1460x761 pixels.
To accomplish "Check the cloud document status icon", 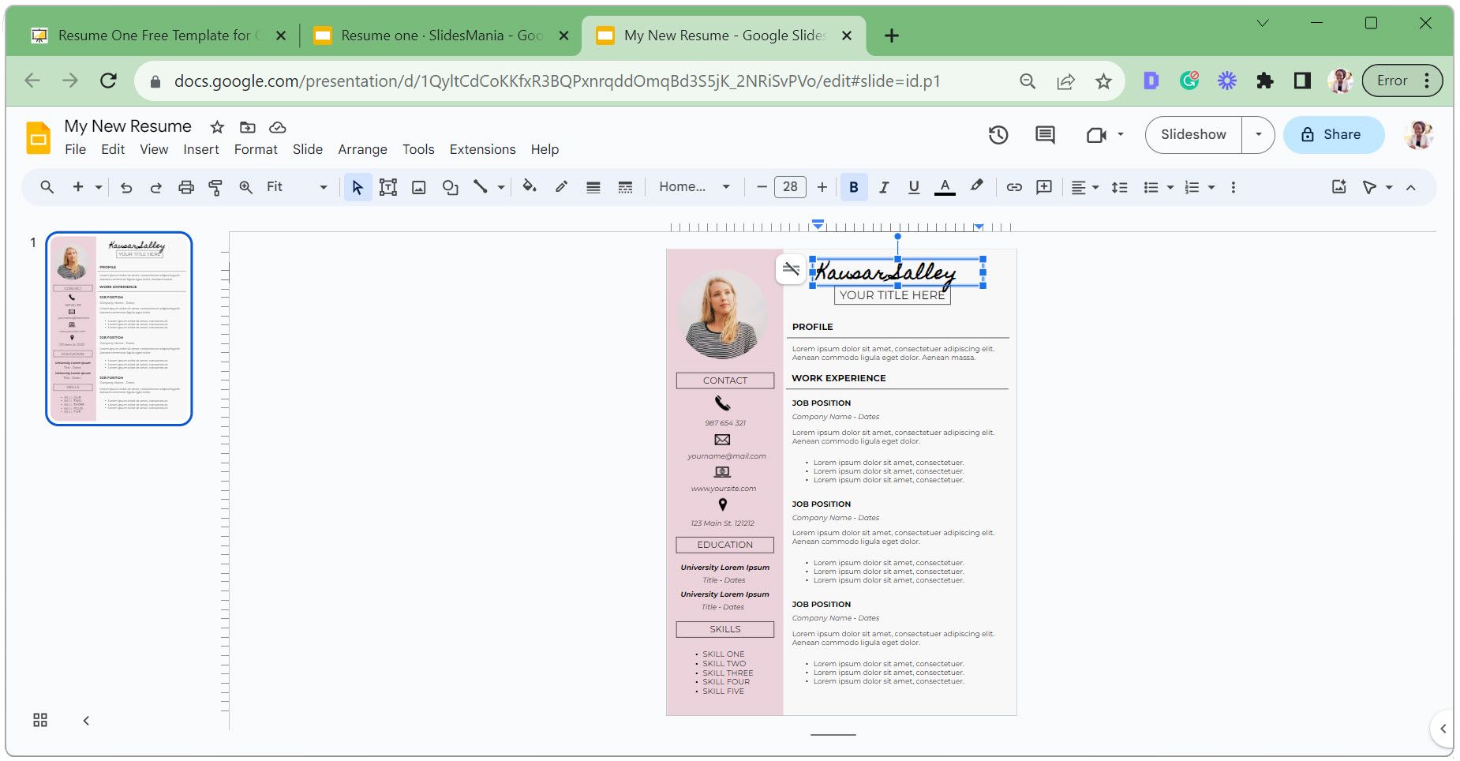I will click(277, 127).
